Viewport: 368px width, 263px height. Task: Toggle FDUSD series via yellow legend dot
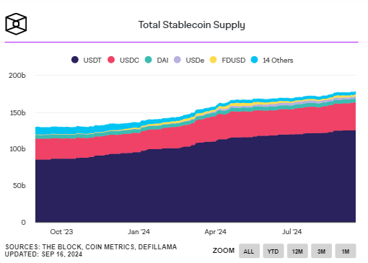[x=213, y=60]
